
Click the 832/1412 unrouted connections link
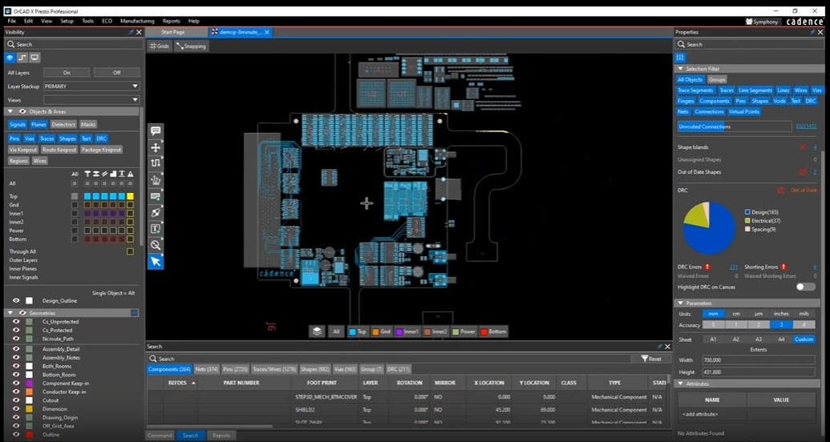(806, 127)
